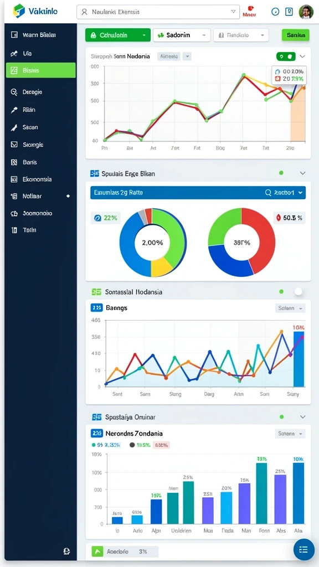Click the Deragie search icon in the sidebar
Screen dimensions: 319x567
tap(14, 92)
